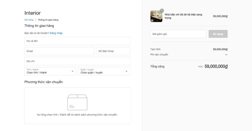252x131 pixels.
Task: Click the Mã giảm giá input
Action: point(178,34)
